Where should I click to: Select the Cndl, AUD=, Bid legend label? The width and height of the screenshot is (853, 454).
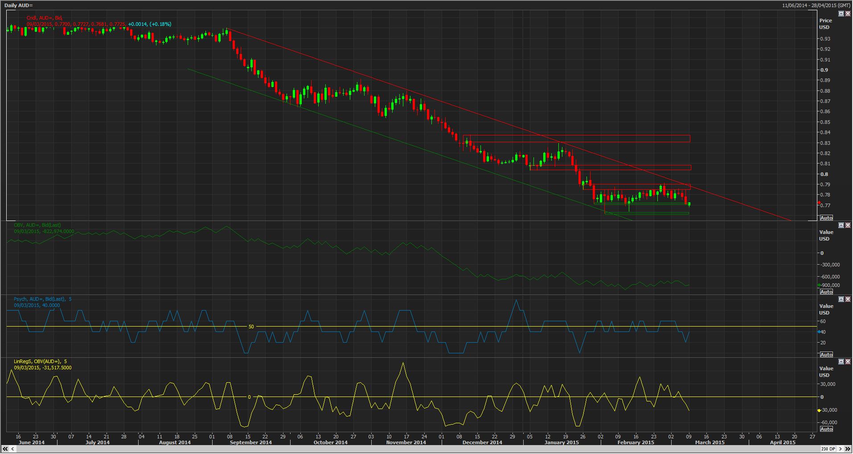click(45, 18)
